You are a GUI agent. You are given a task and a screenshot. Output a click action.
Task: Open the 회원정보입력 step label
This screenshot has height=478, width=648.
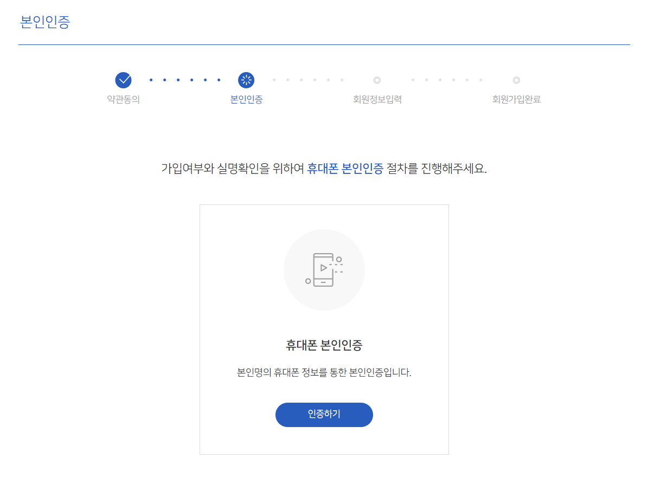376,99
